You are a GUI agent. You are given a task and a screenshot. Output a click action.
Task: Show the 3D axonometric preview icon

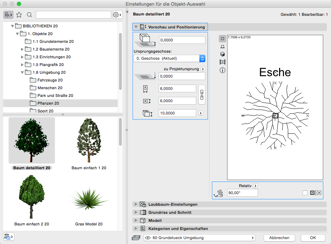[x=222, y=54]
